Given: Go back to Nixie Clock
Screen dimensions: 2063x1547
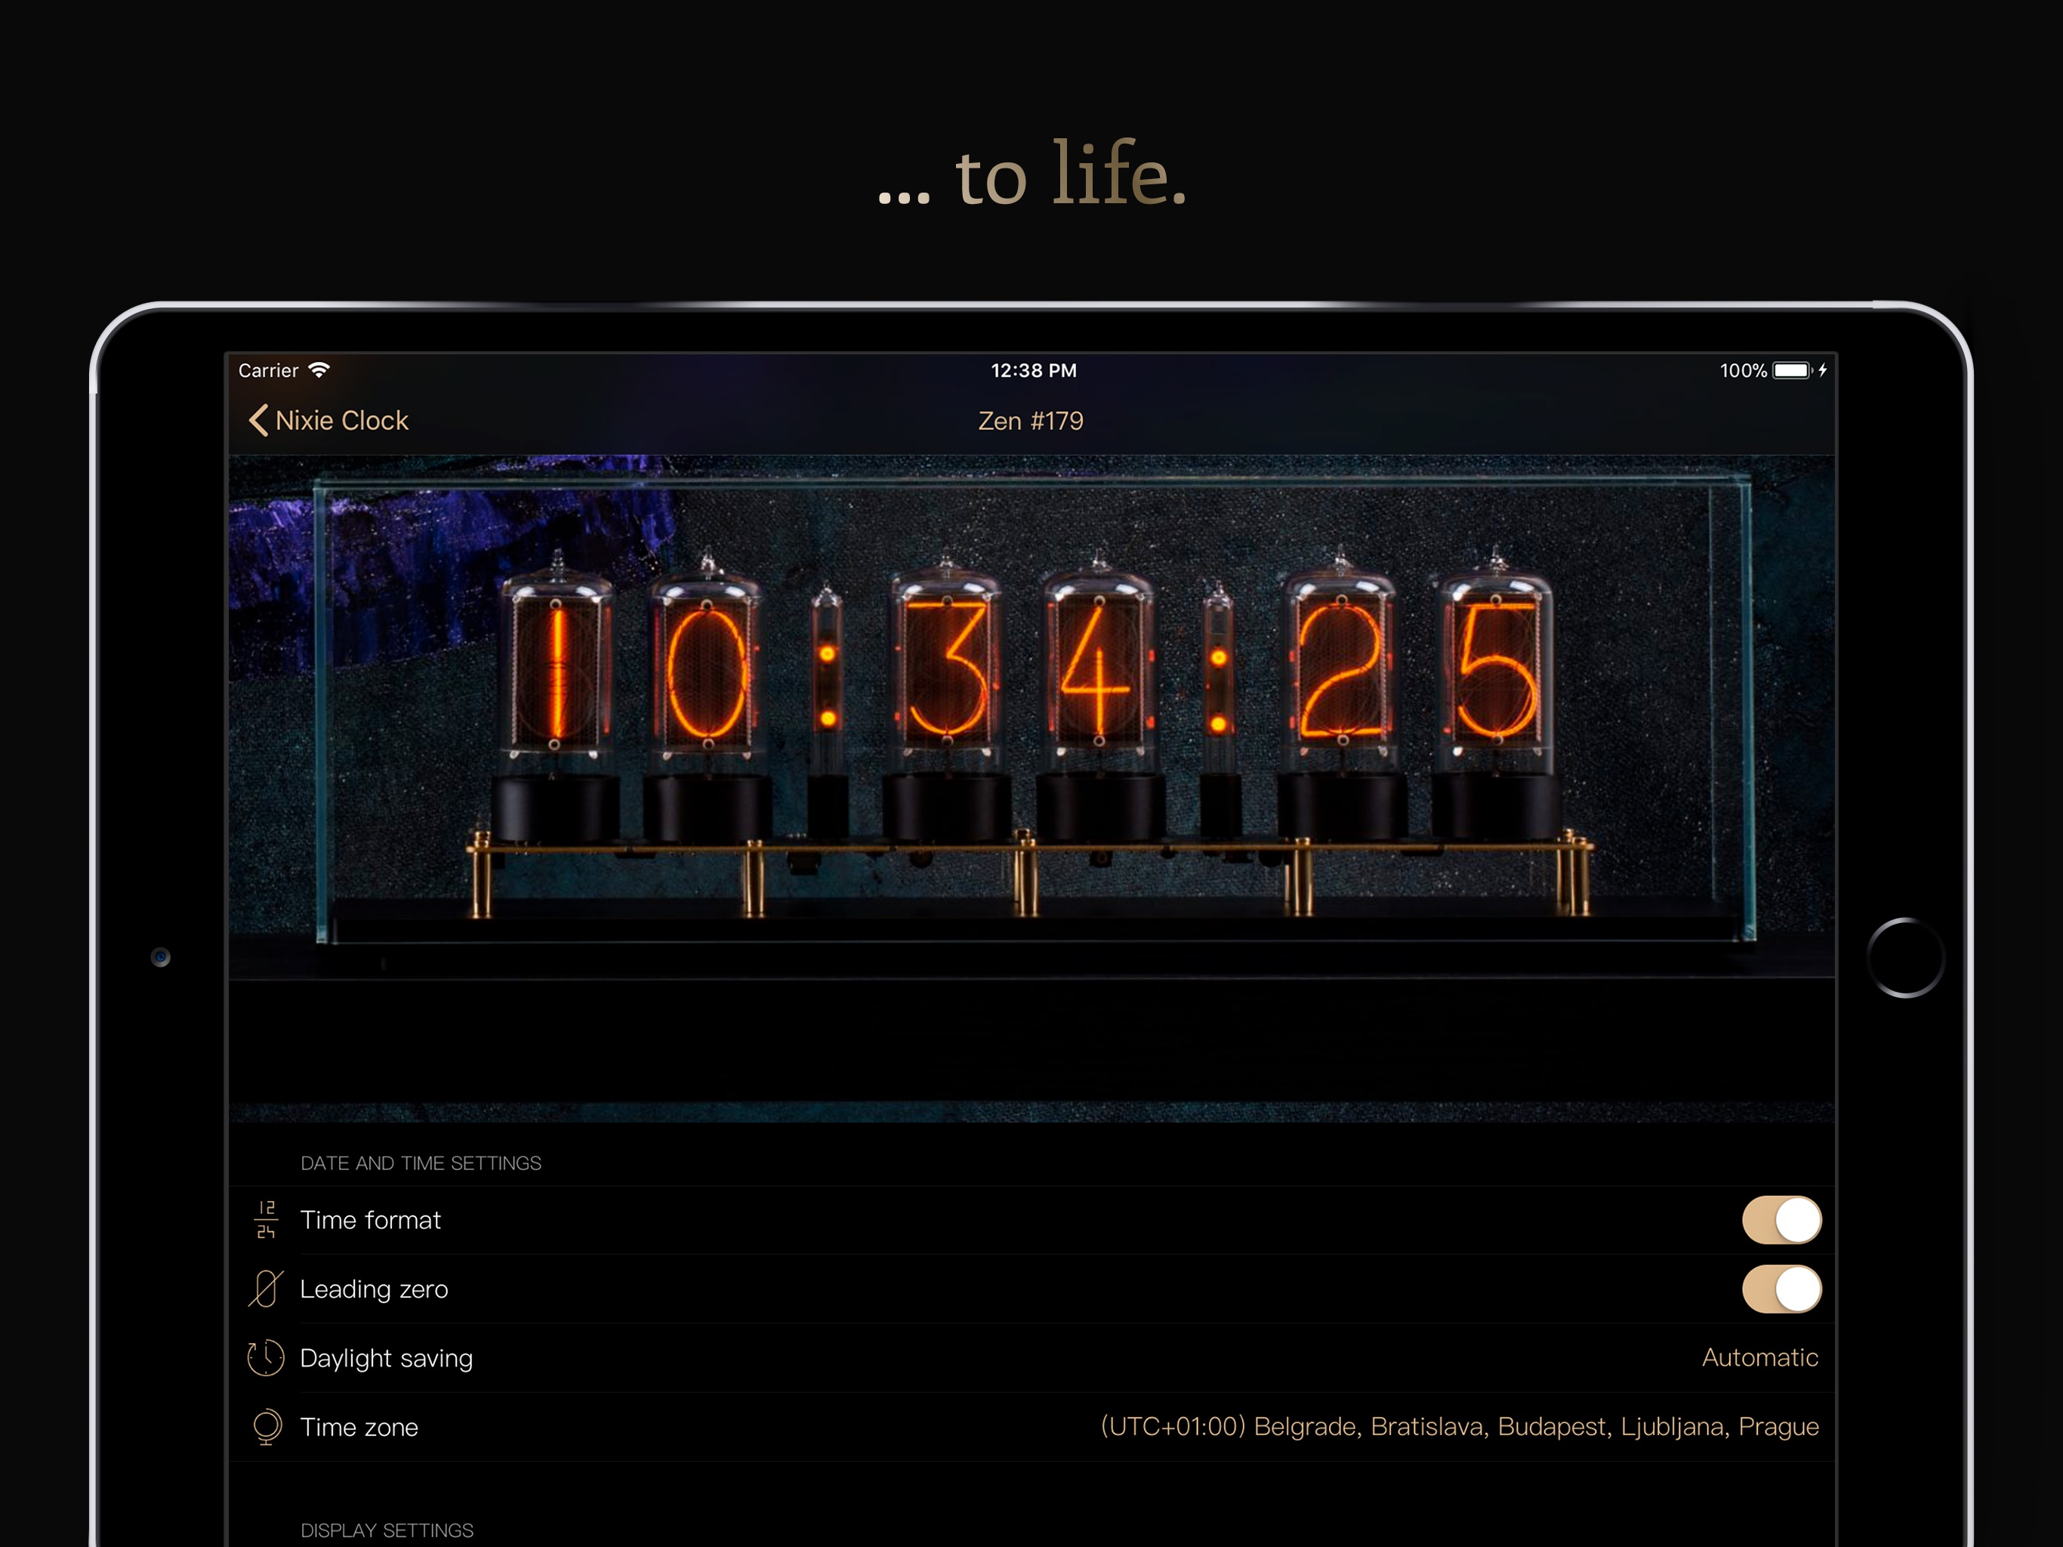Looking at the screenshot, I should click(x=341, y=420).
